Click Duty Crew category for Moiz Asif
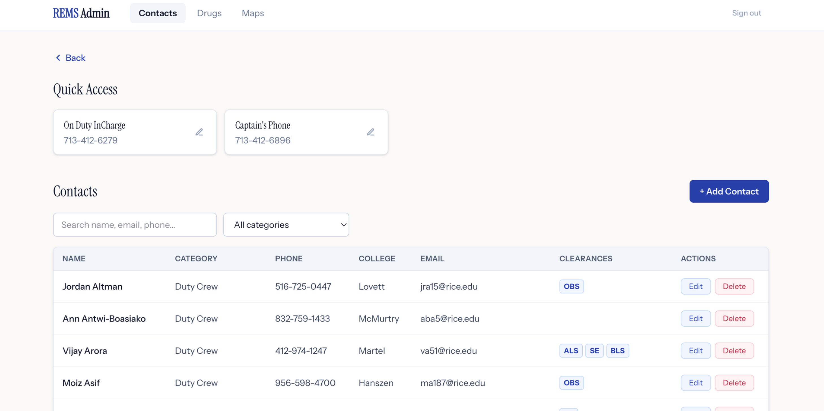Image resolution: width=824 pixels, height=411 pixels. point(196,383)
